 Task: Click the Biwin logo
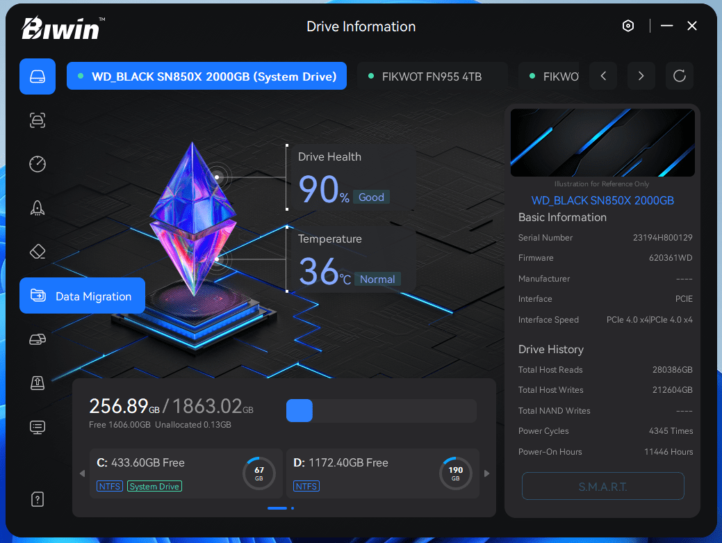point(63,28)
